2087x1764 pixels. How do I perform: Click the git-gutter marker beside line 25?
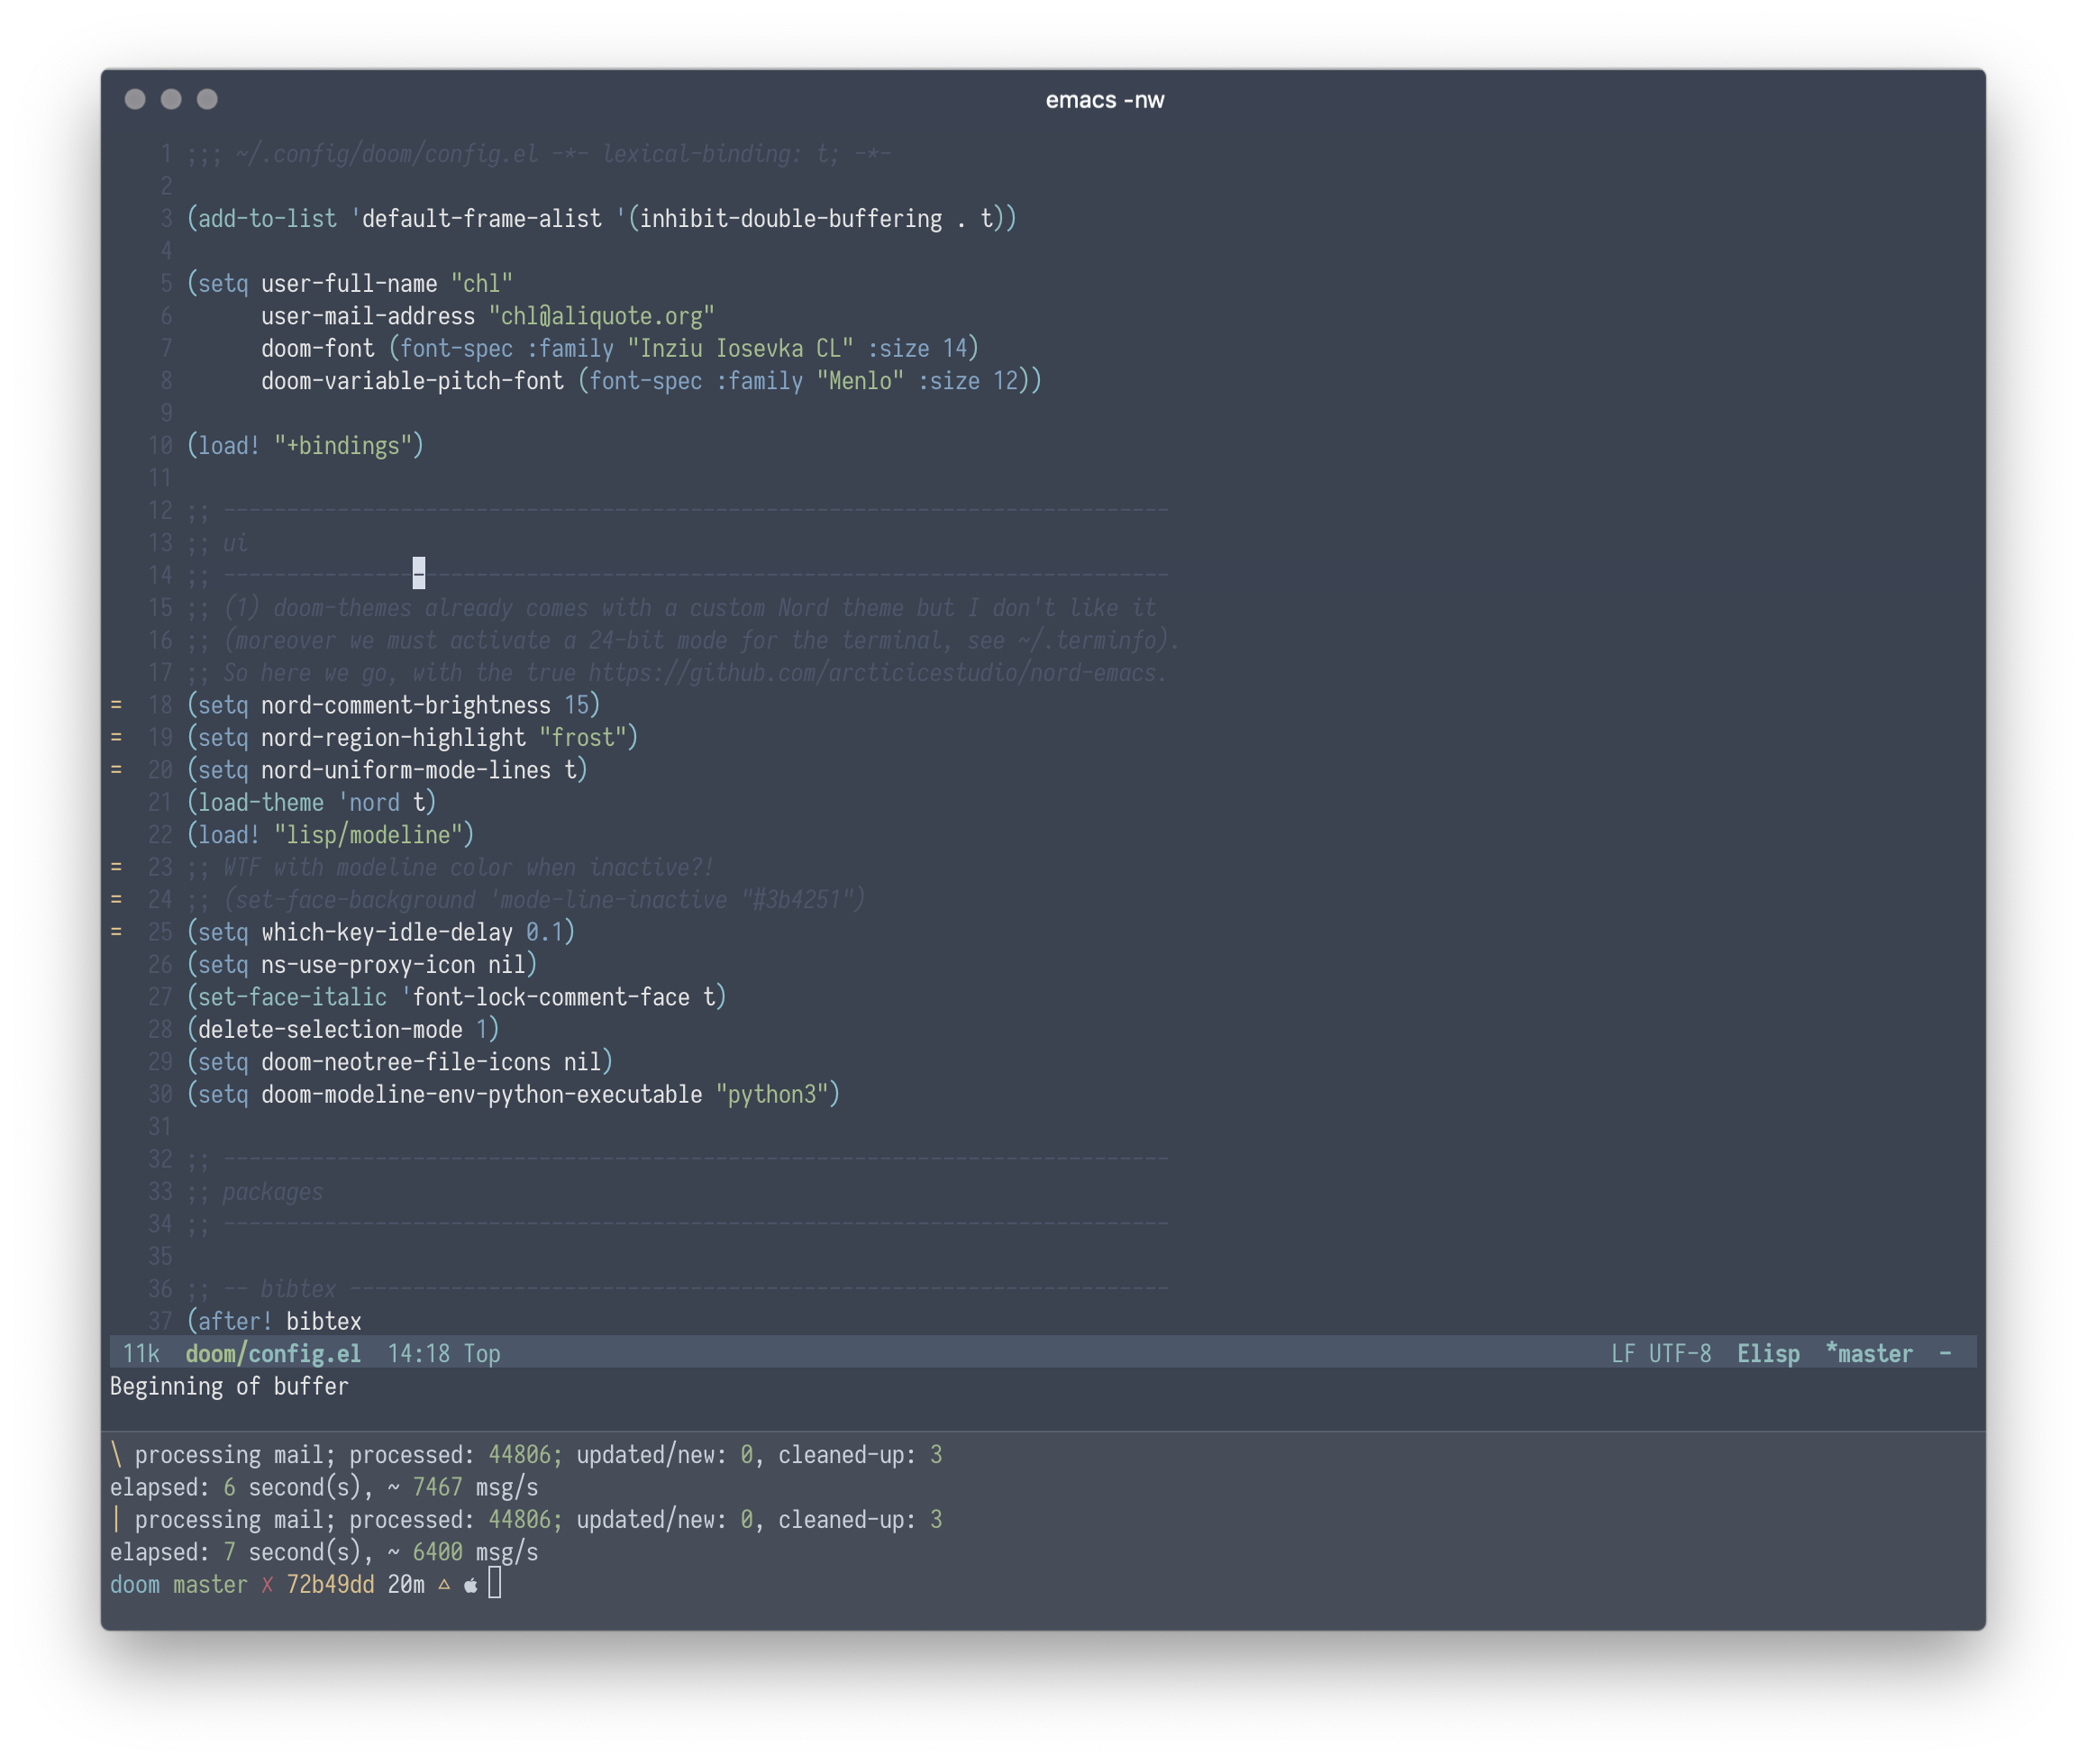click(x=116, y=932)
